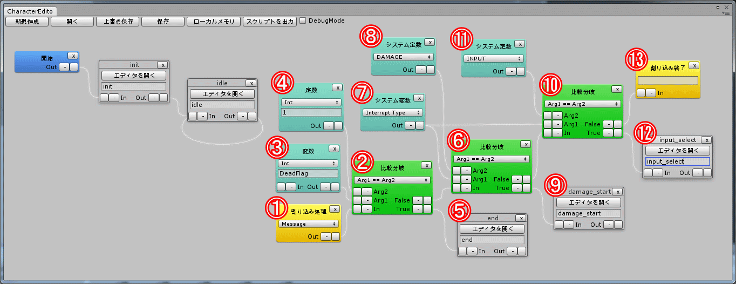Click the input_select name field

pos(678,161)
